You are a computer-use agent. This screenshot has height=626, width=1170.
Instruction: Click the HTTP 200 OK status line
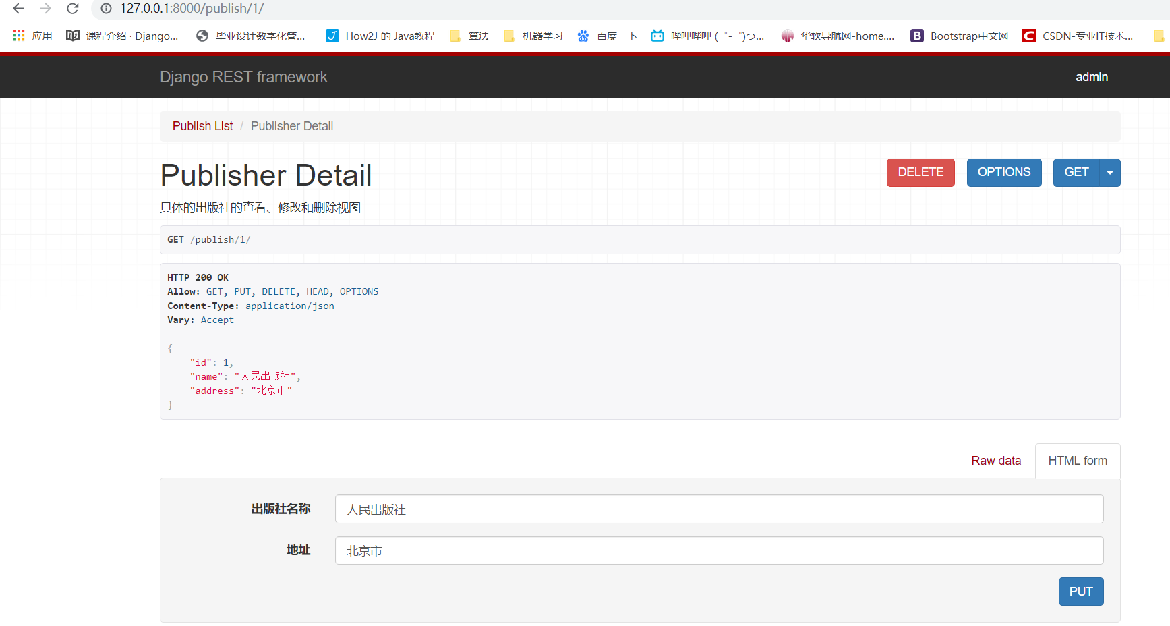pyautogui.click(x=198, y=278)
